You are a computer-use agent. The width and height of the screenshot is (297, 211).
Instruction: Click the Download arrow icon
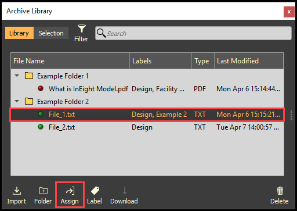(x=125, y=191)
